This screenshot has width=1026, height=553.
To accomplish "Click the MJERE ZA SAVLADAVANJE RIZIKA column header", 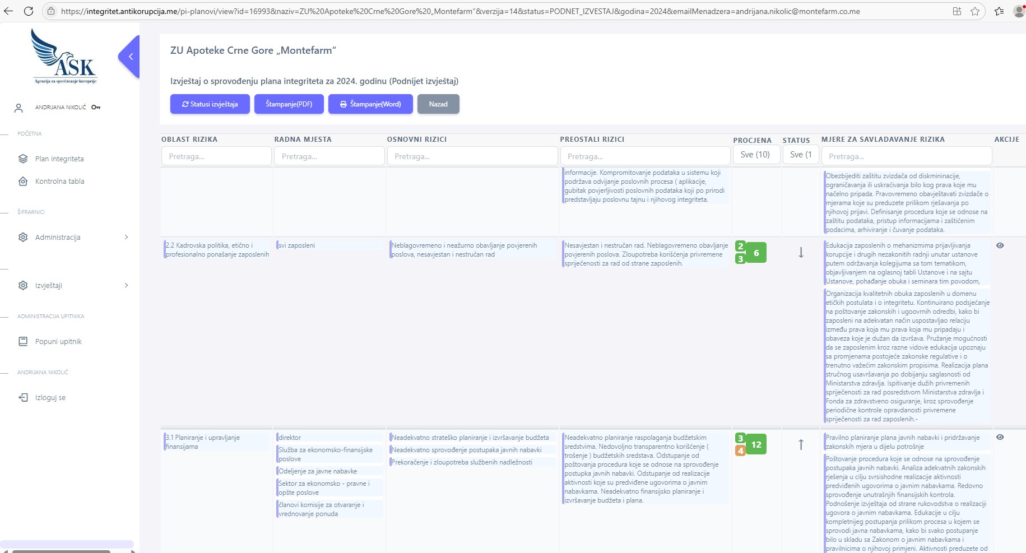I will (883, 140).
